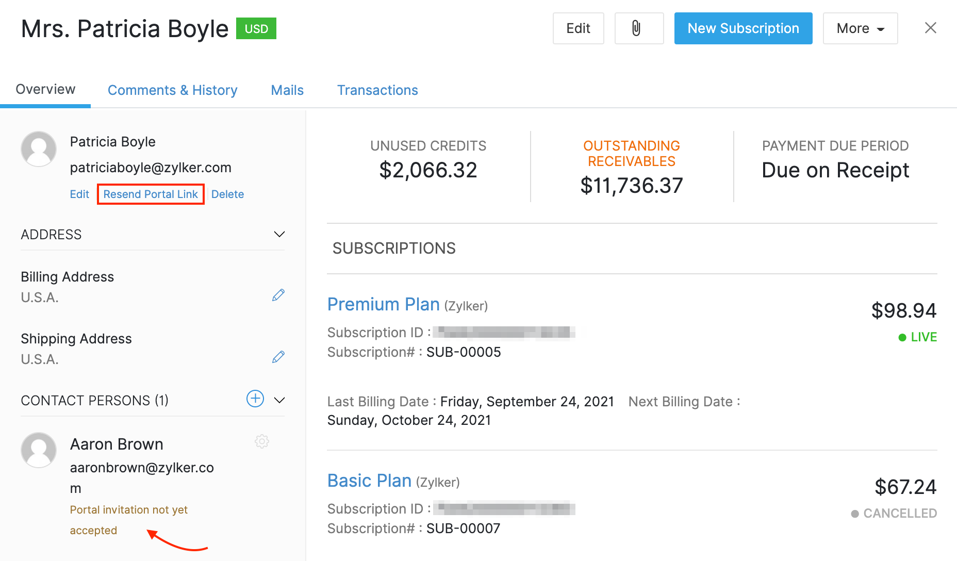Delete the Patricia Boyle contact

point(227,194)
